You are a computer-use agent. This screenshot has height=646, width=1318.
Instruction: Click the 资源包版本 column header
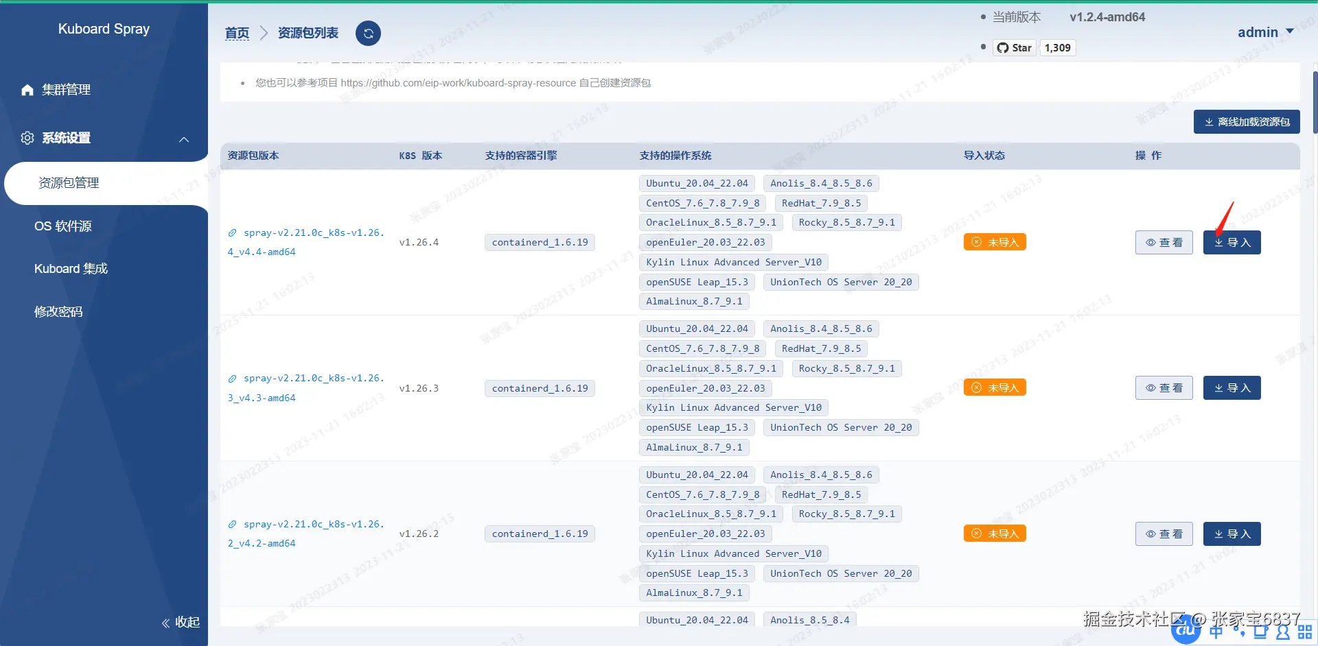click(253, 156)
